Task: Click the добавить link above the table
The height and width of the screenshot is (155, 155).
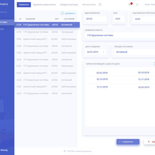Action: coord(70,13)
